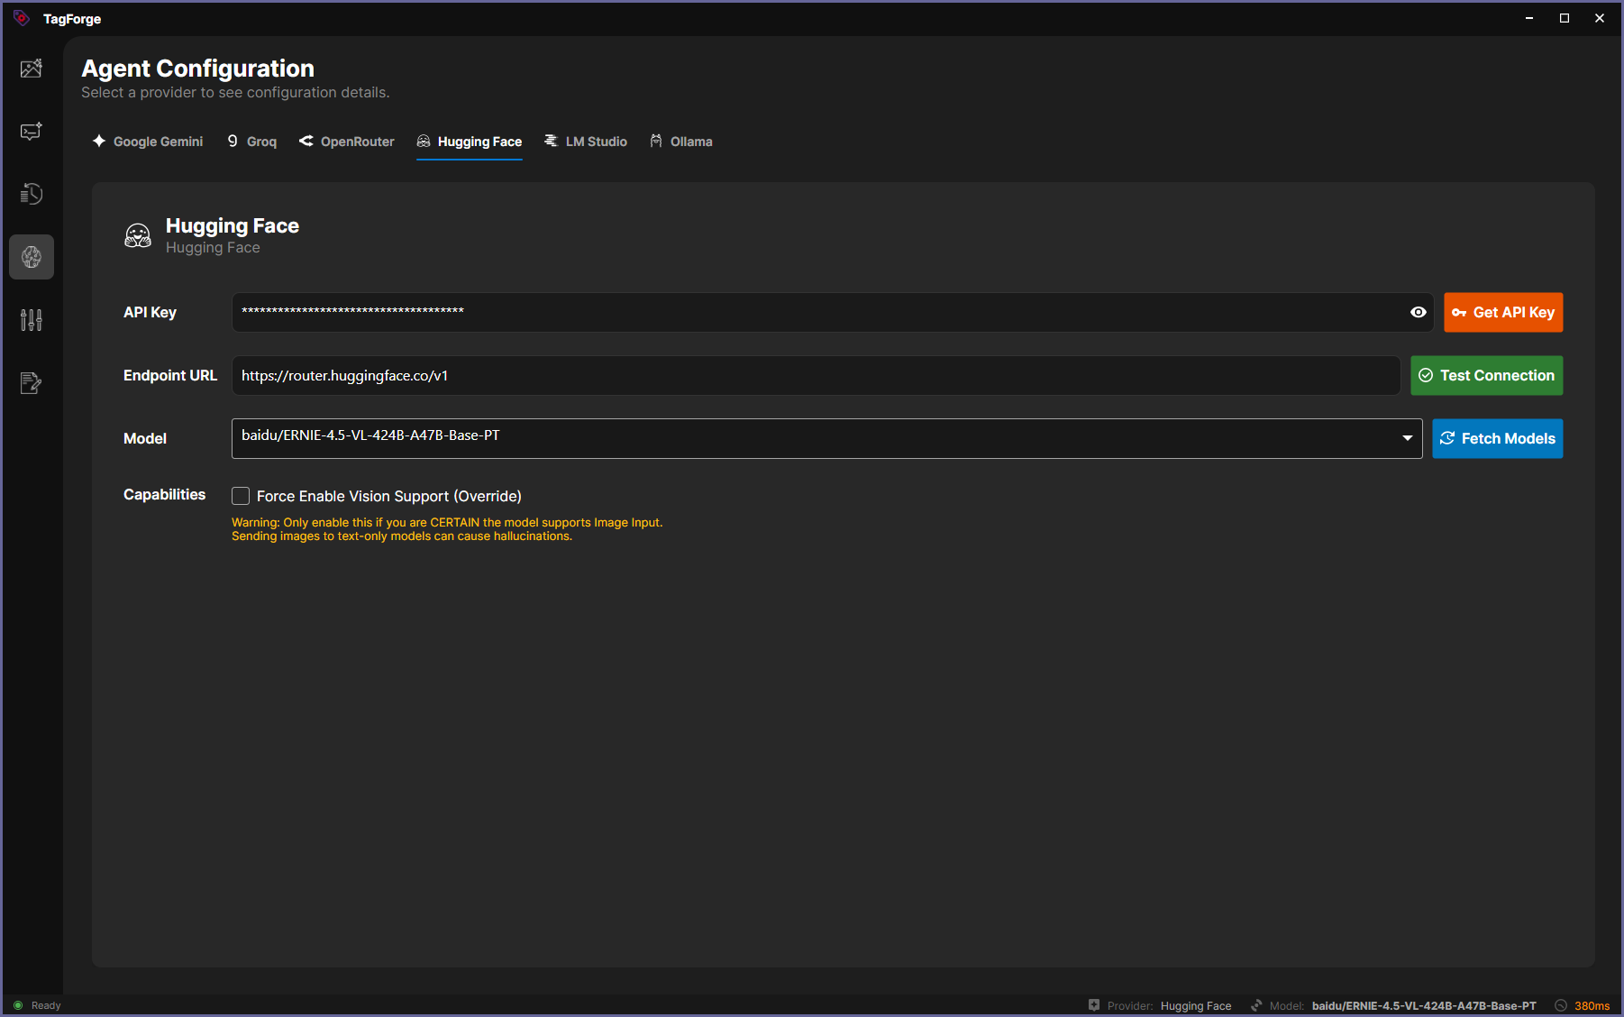Open the AI image tagging sidebar icon
Screen dimensions: 1624x1017
tap(32, 69)
